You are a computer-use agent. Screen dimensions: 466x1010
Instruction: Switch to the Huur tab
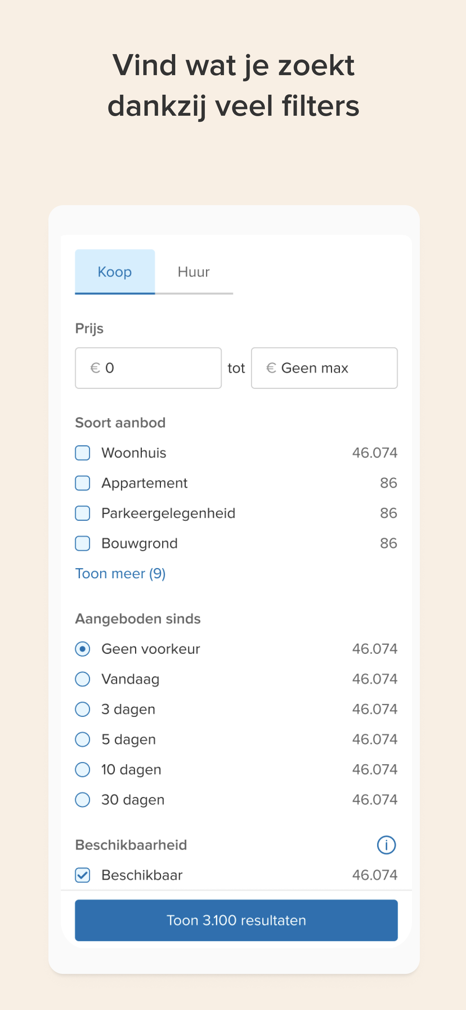click(x=194, y=272)
